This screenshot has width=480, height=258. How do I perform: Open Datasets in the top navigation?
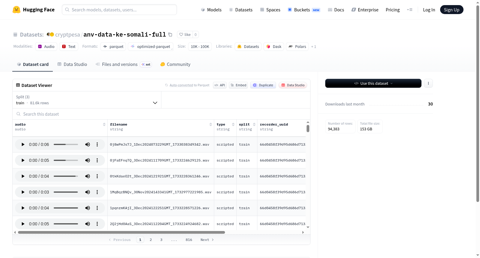pyautogui.click(x=241, y=10)
